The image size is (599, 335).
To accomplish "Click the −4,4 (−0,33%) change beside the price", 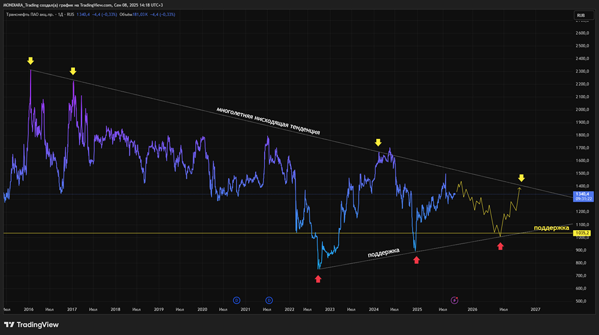I will [105, 14].
